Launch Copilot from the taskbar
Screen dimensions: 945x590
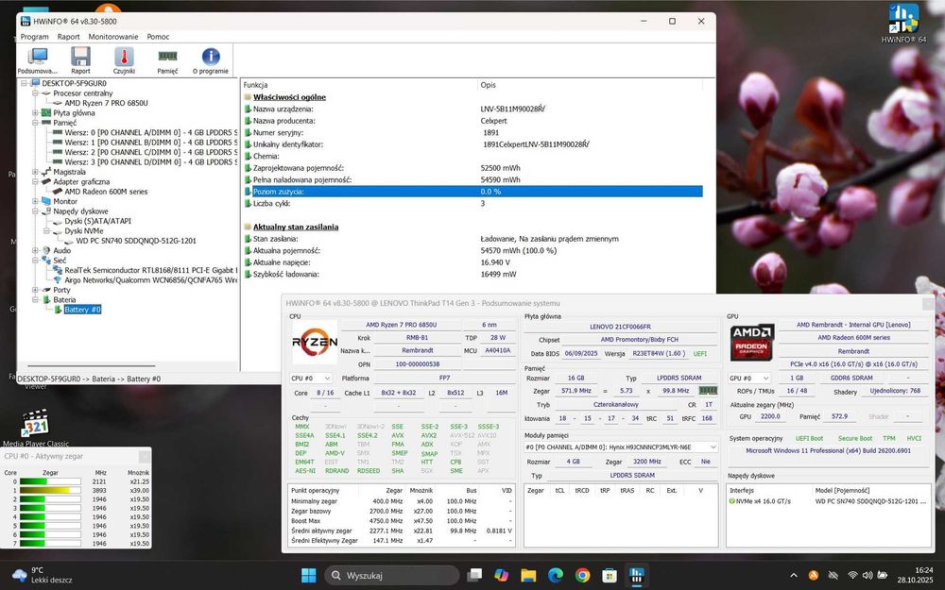point(502,575)
